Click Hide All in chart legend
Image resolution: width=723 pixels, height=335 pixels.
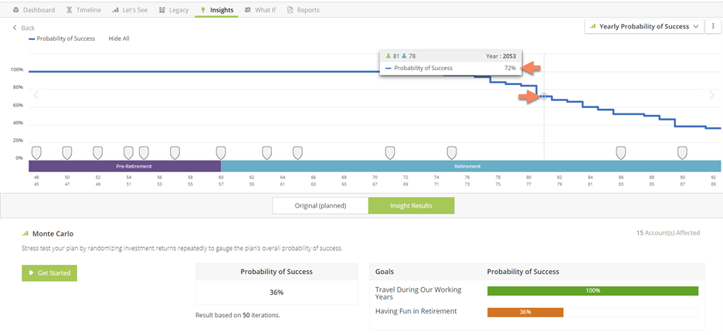pyautogui.click(x=119, y=38)
